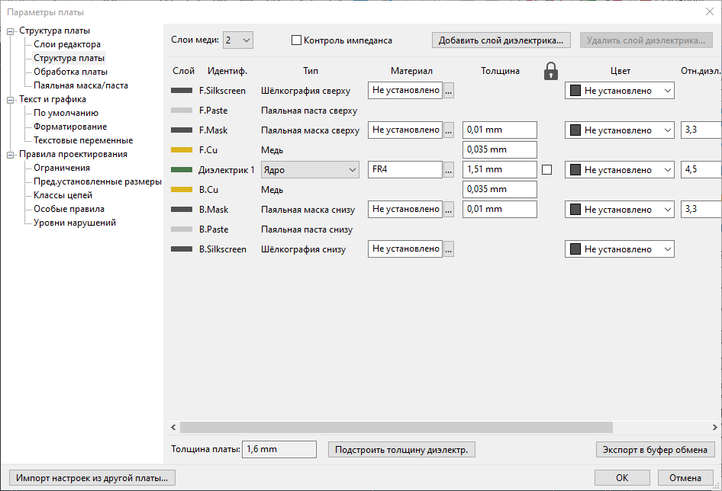Select Классы цепей in the tree
Screen dimensions: 722x491
(x=63, y=195)
